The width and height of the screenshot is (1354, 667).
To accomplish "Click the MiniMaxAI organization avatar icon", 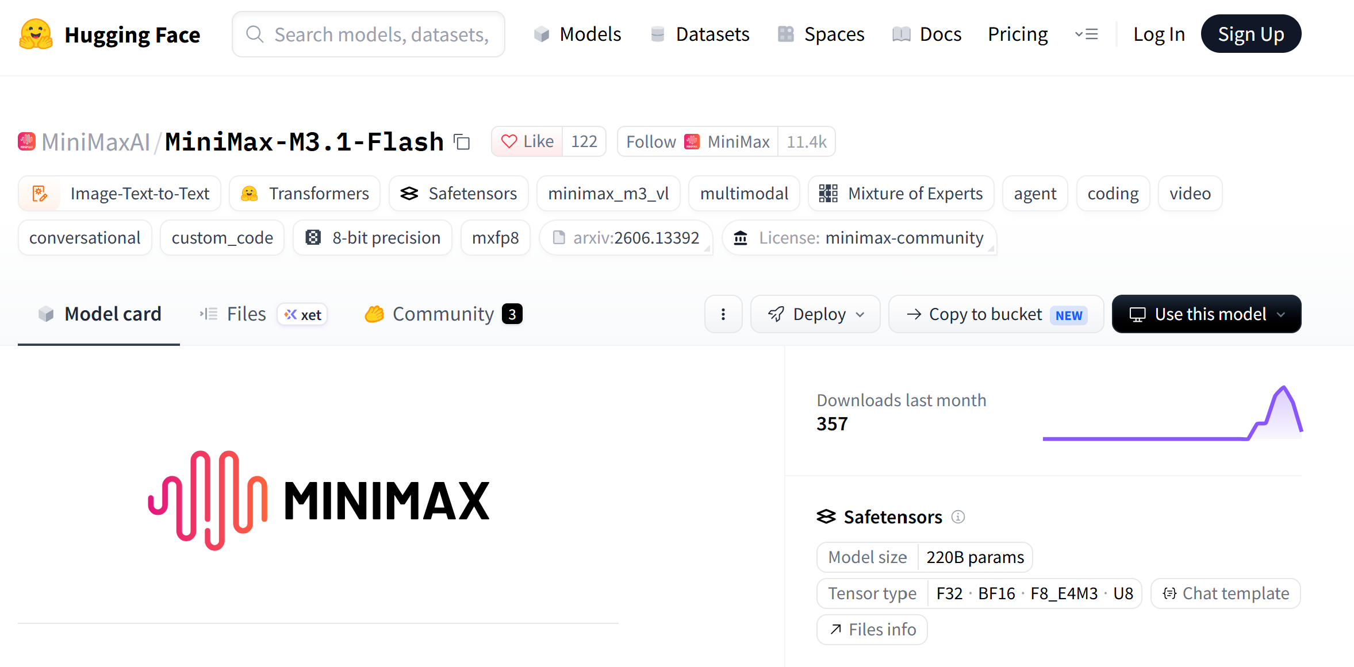I will (x=27, y=141).
